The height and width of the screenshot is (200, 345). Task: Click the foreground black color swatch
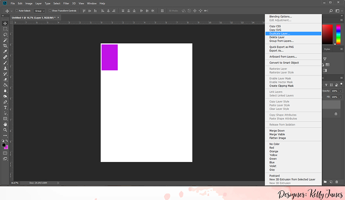tap(4, 145)
